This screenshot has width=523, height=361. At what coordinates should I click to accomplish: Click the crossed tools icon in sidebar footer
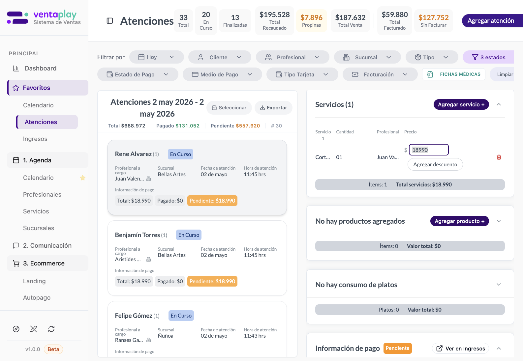pos(34,329)
